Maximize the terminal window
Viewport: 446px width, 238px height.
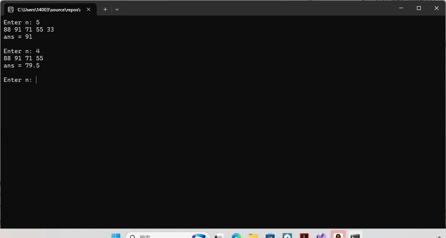pos(419,8)
